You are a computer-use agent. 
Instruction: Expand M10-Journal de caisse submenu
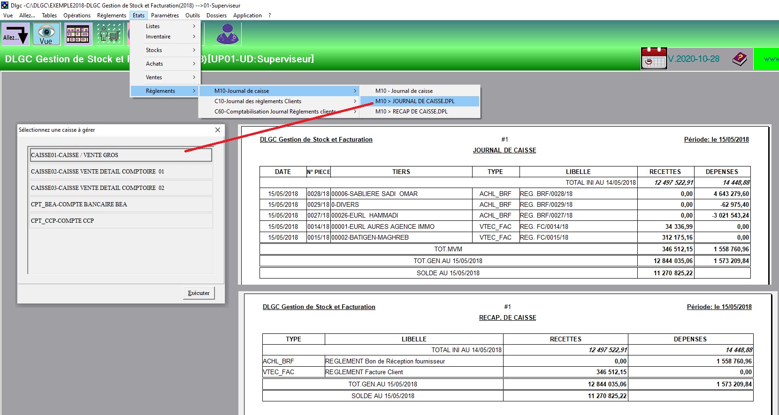[x=280, y=91]
